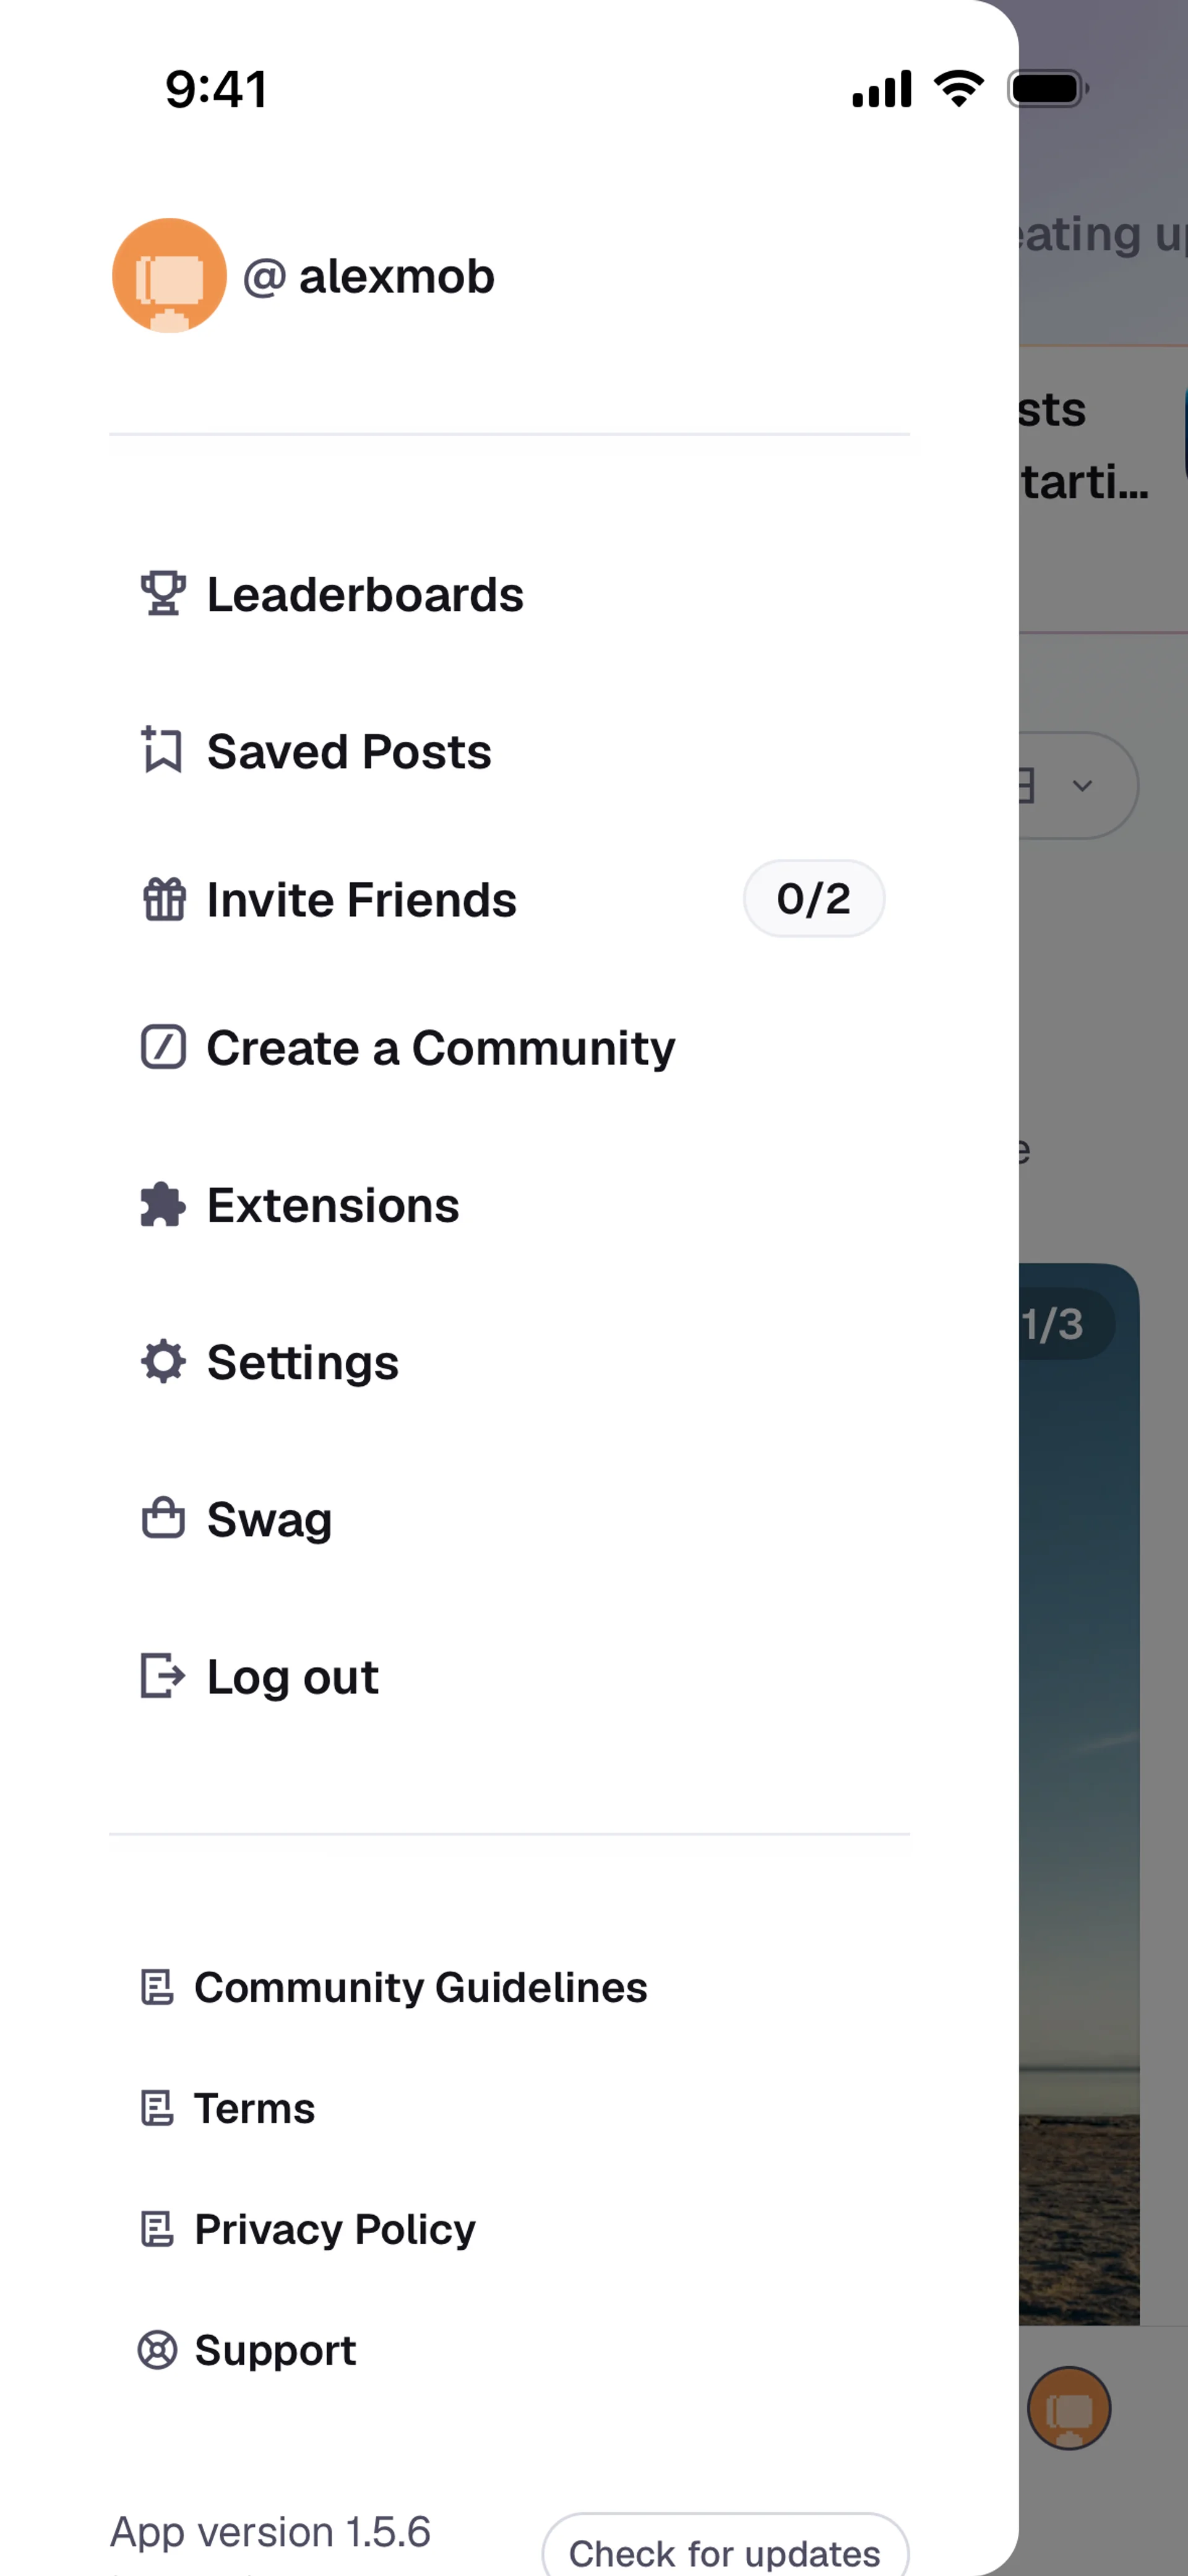The width and height of the screenshot is (1188, 2576).
Task: Tap the Settings gear icon
Action: point(163,1362)
